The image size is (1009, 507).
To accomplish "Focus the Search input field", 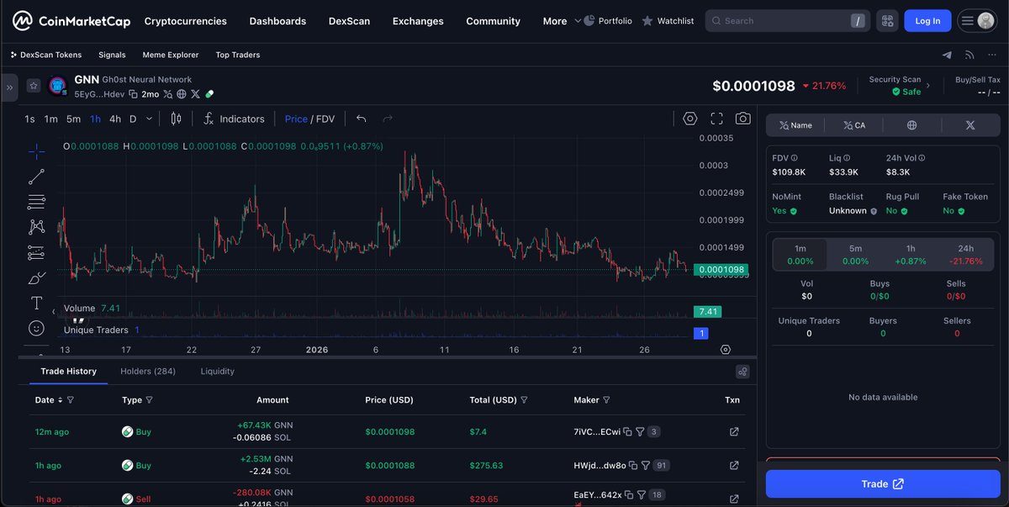I will pos(787,21).
